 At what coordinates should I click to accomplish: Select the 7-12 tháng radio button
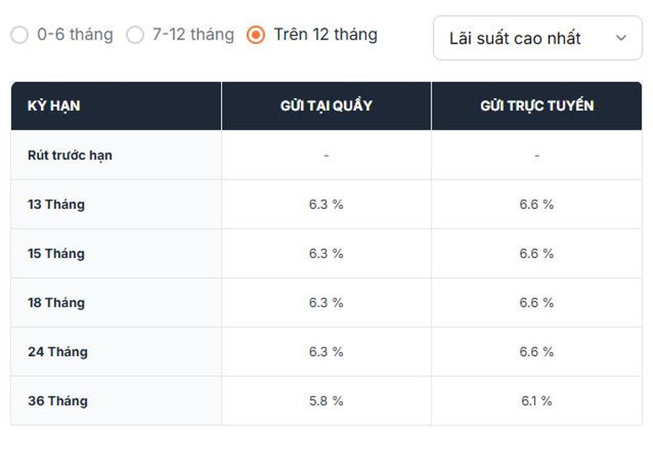click(x=135, y=35)
